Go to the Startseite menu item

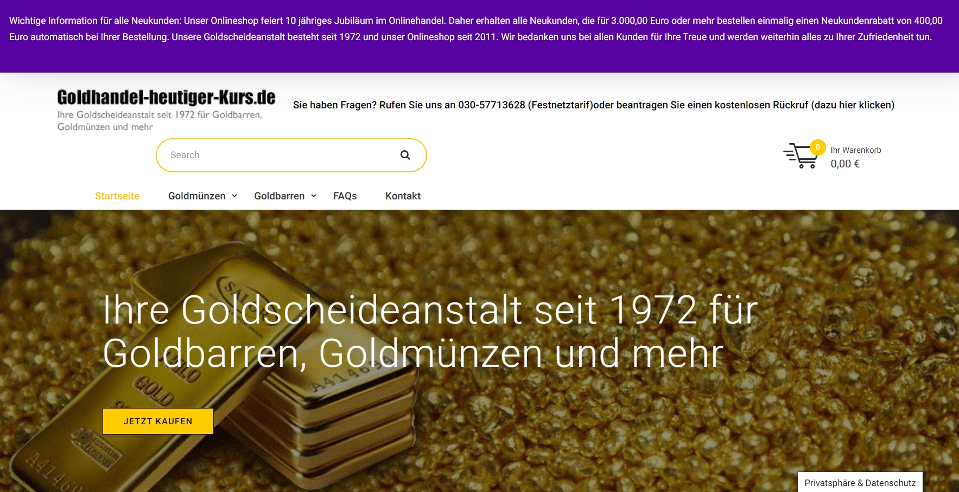[117, 196]
